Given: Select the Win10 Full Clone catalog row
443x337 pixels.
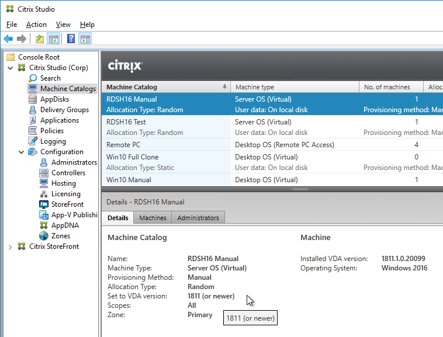Looking at the screenshot, I should 272,162.
